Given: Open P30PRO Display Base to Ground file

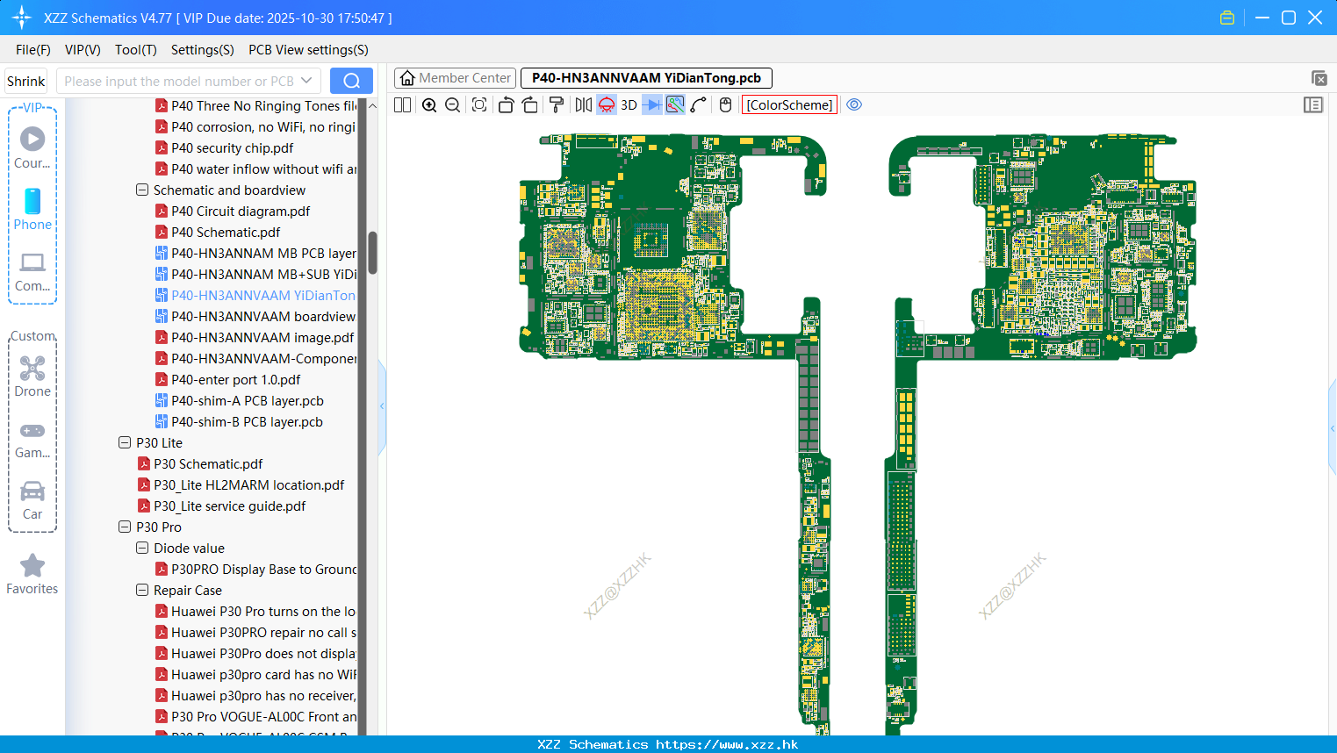Looking at the screenshot, I should point(255,569).
